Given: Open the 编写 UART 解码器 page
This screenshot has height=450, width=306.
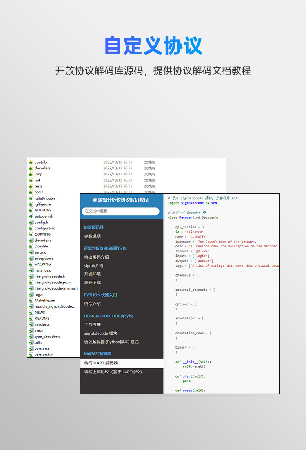Looking at the screenshot, I should pyautogui.click(x=122, y=363).
